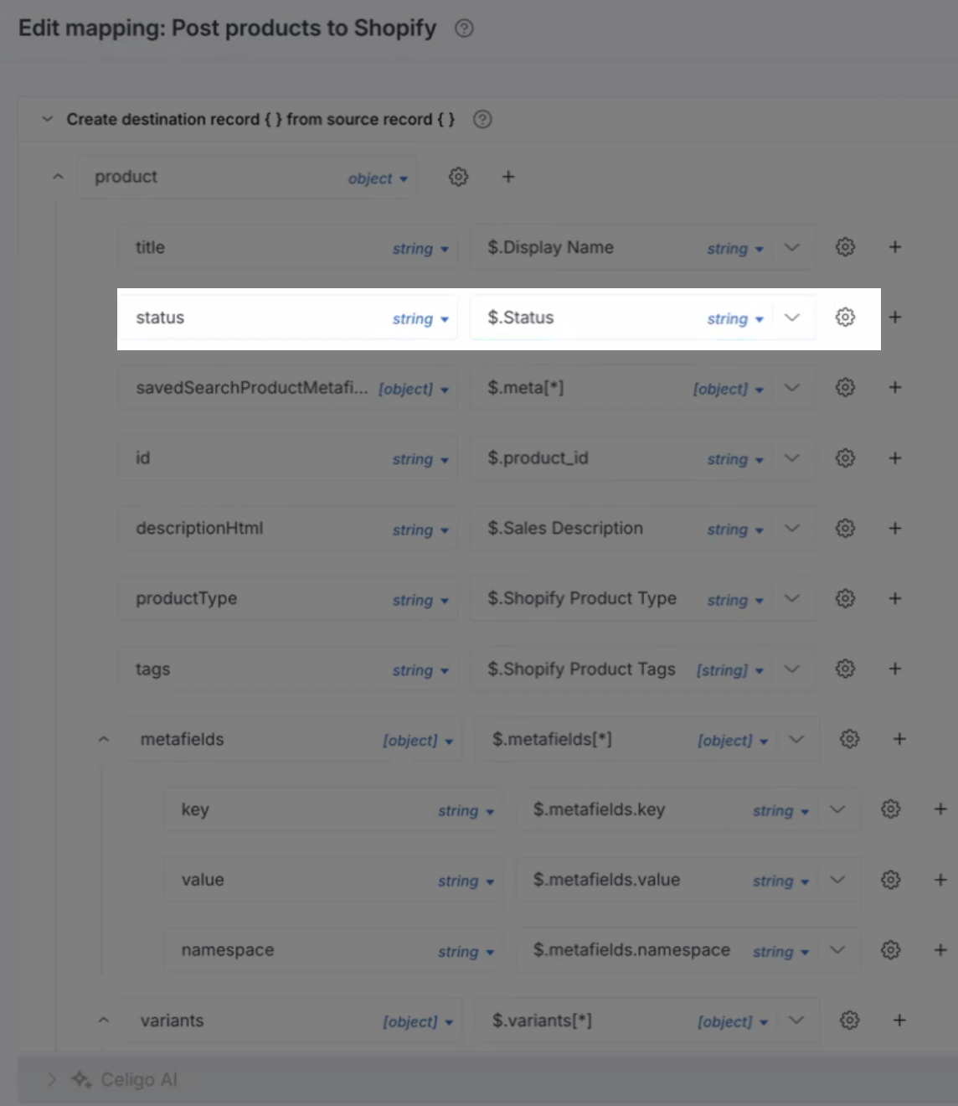Expand the $.Sales Description source field chevron
This screenshot has width=958, height=1106.
pos(792,528)
